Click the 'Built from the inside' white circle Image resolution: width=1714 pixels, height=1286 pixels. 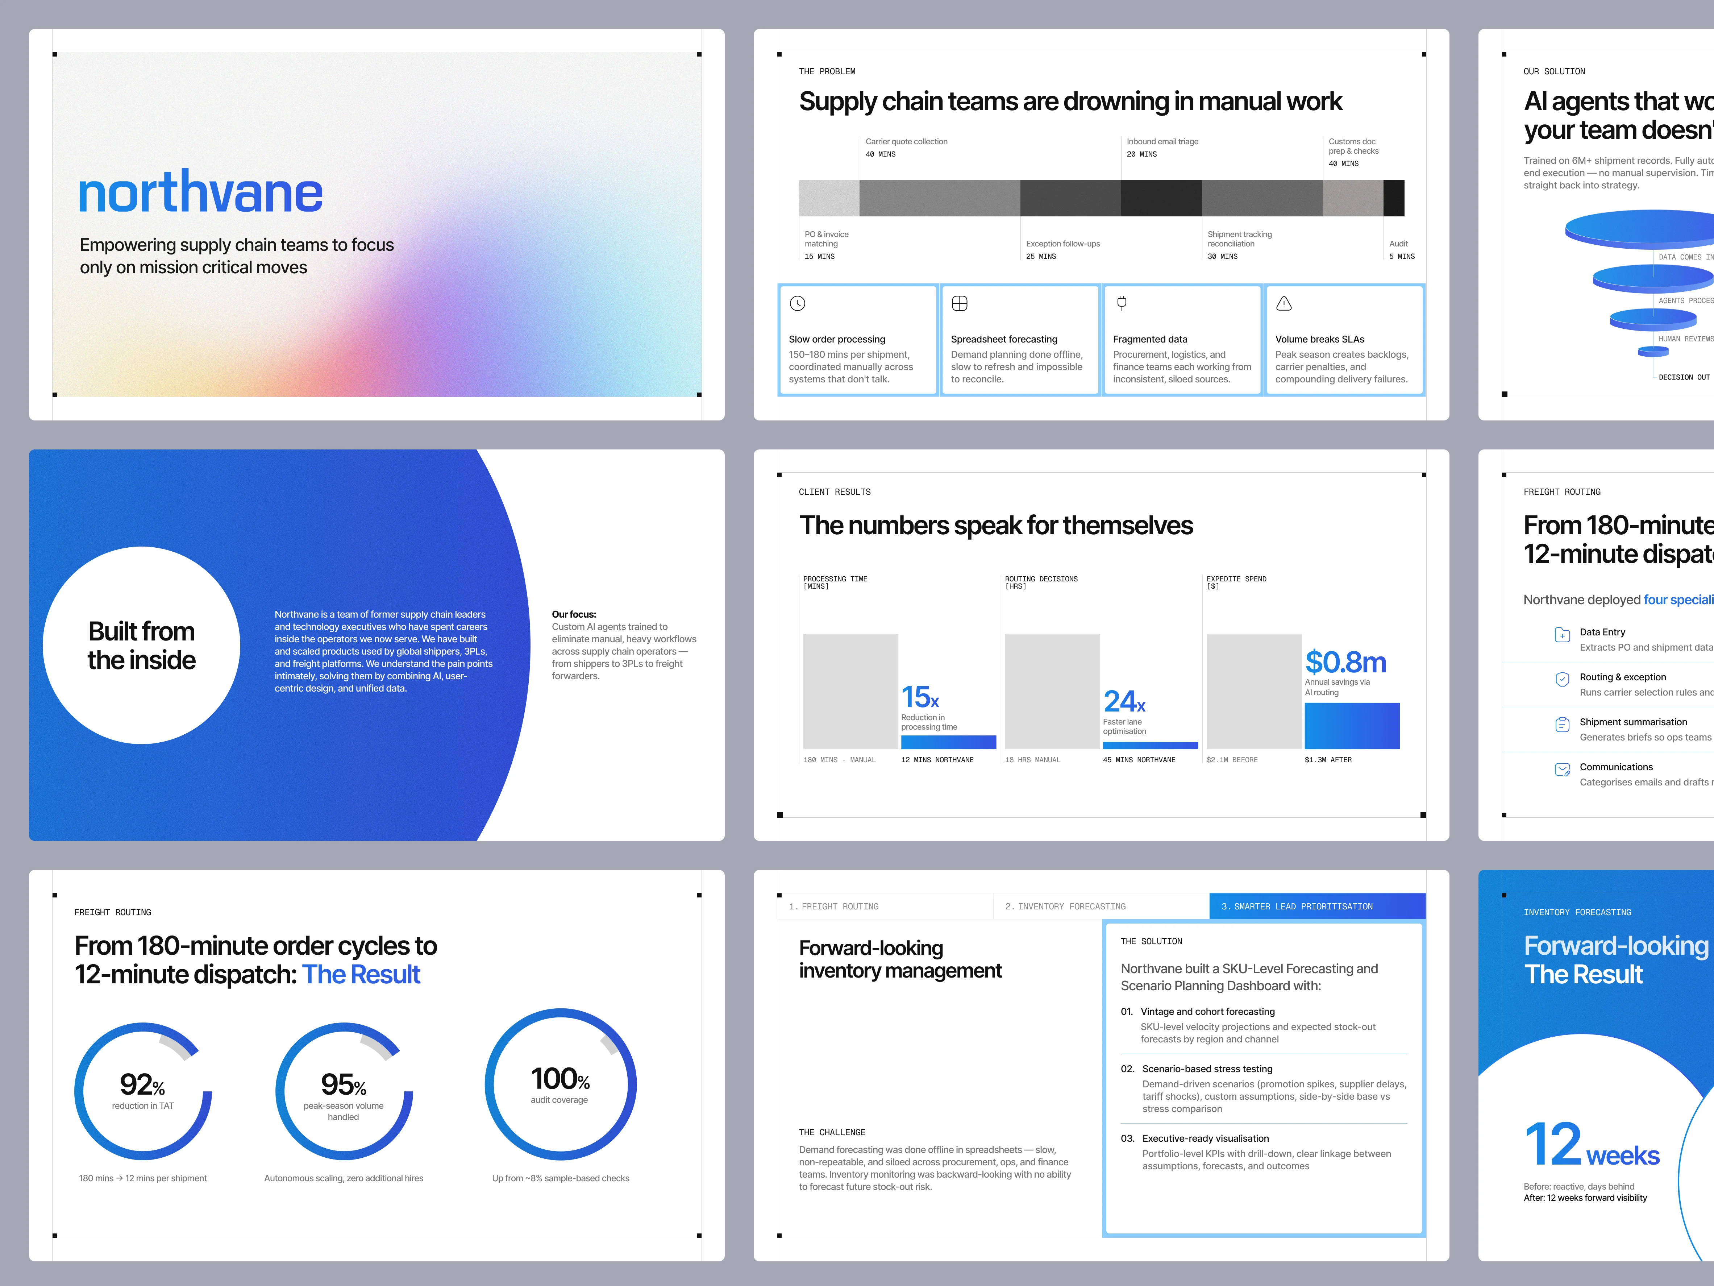click(x=142, y=645)
